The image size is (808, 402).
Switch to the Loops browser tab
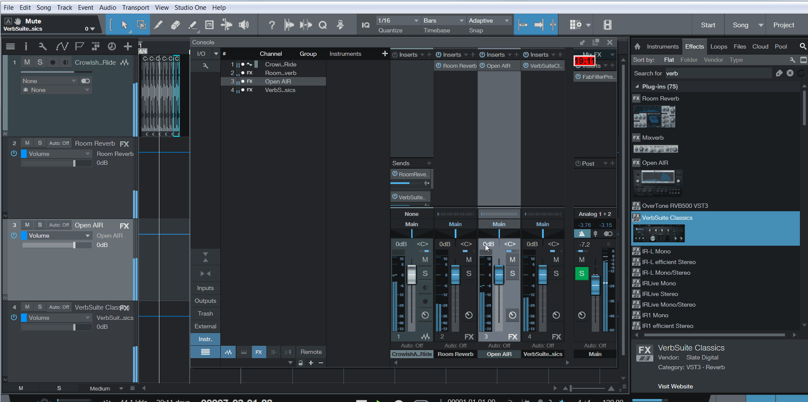coord(719,46)
